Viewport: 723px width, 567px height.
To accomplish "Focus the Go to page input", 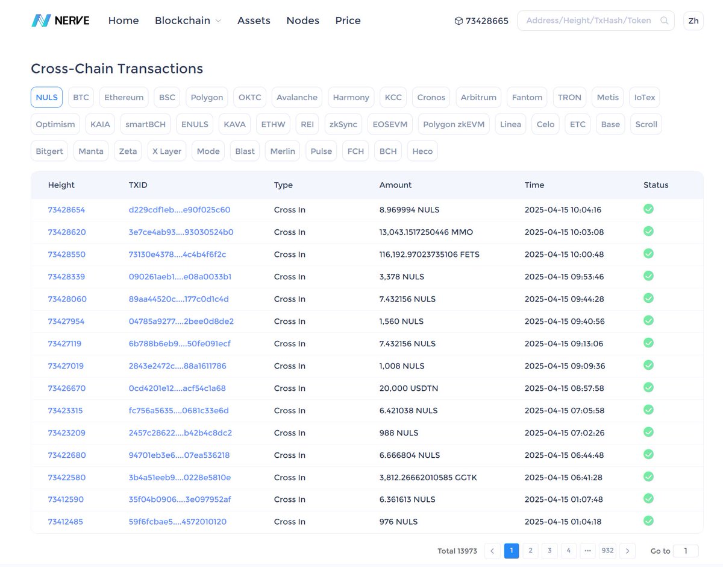I will tap(686, 551).
